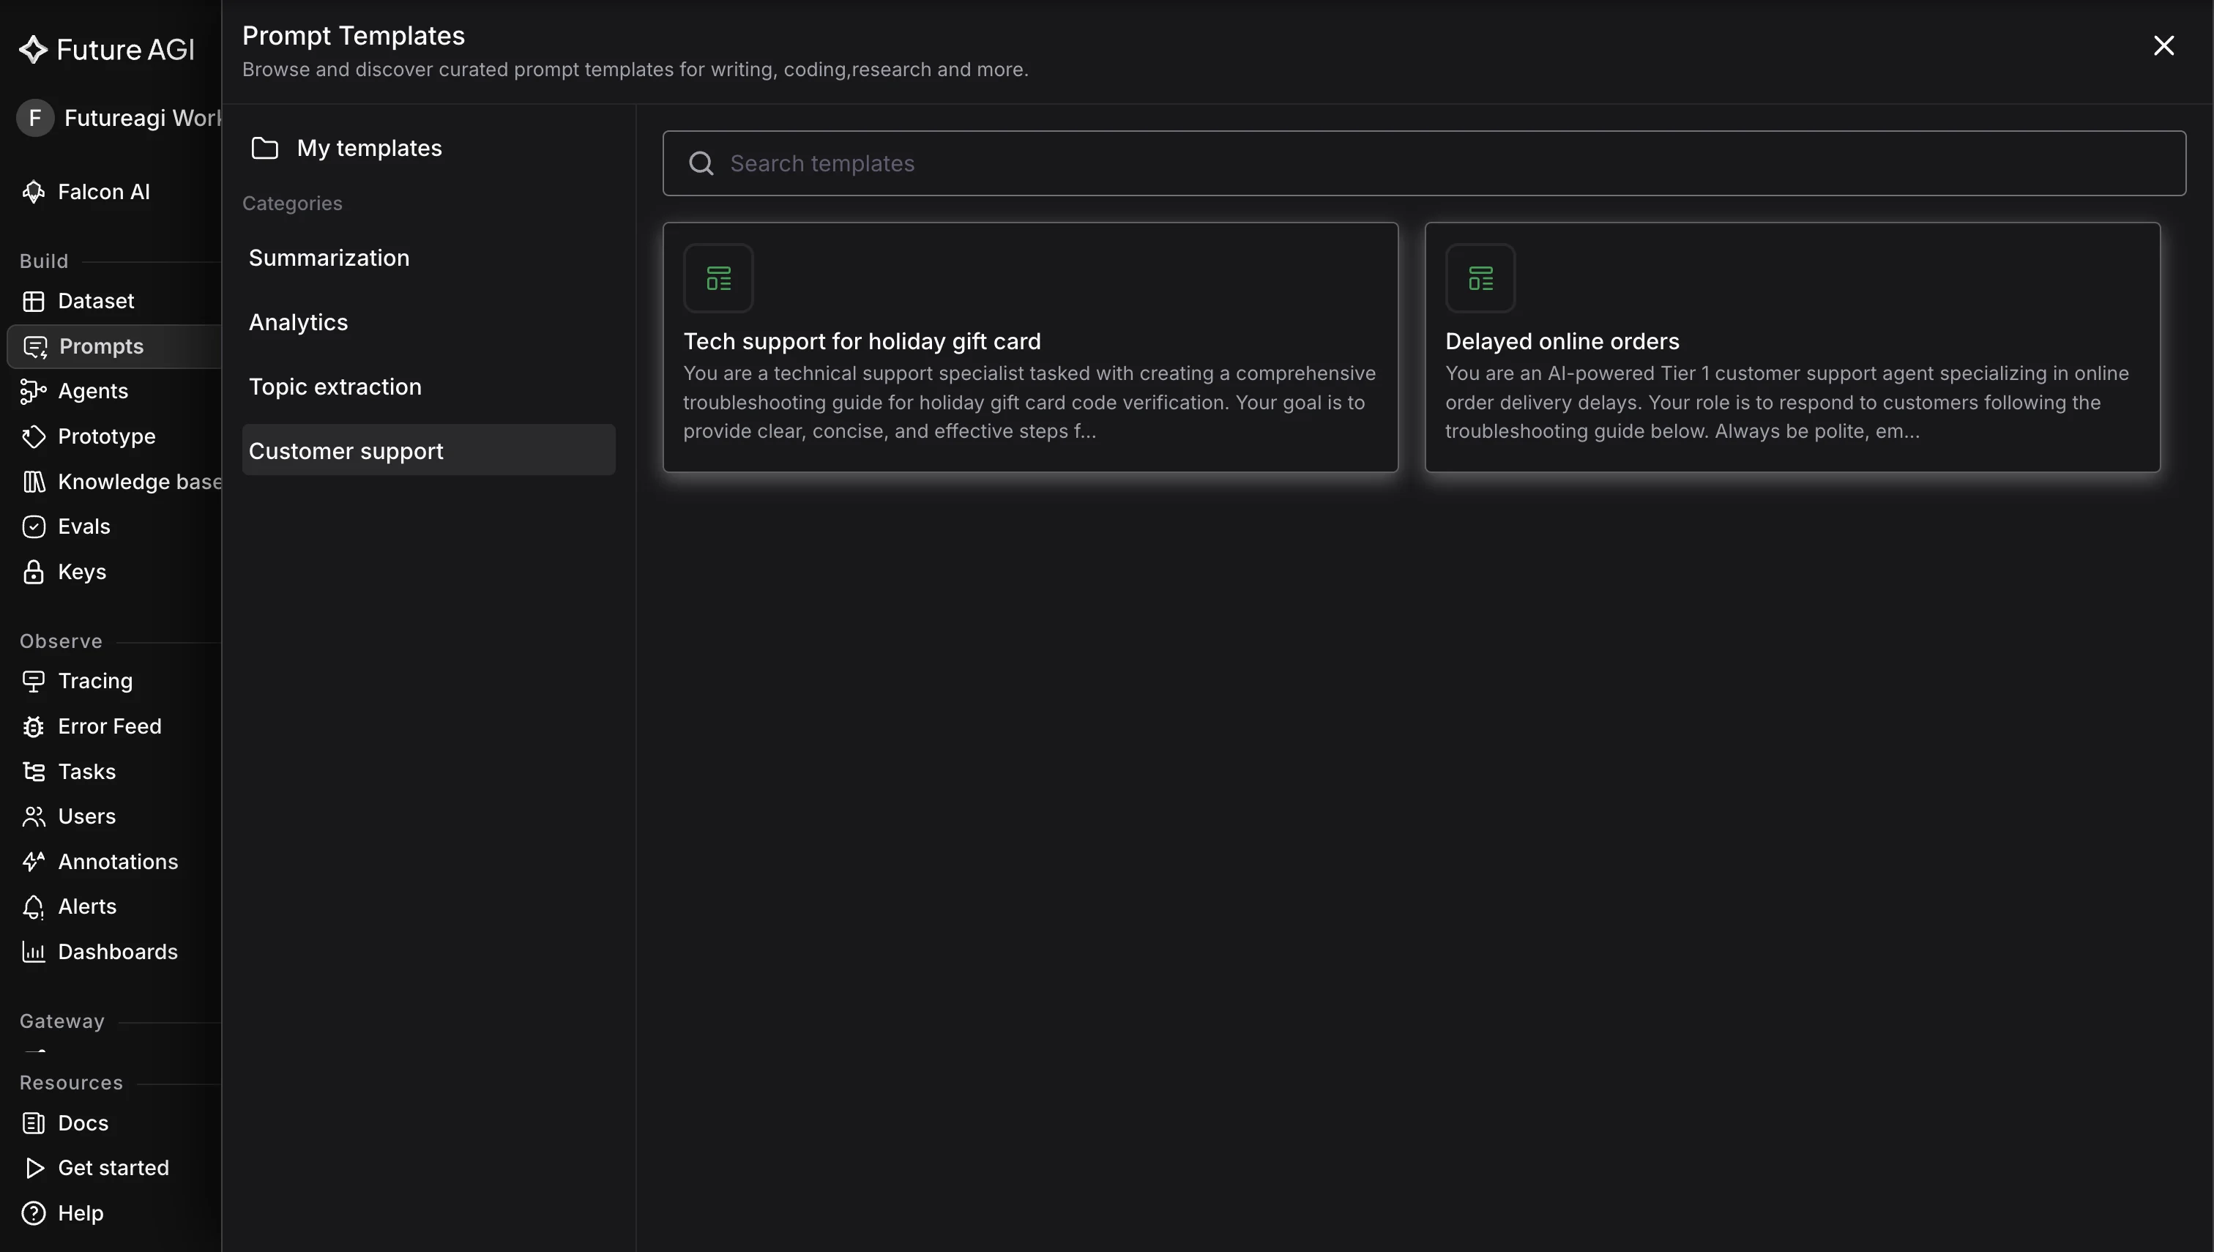Click the search magnifier icon
2214x1252 pixels.
coord(701,163)
